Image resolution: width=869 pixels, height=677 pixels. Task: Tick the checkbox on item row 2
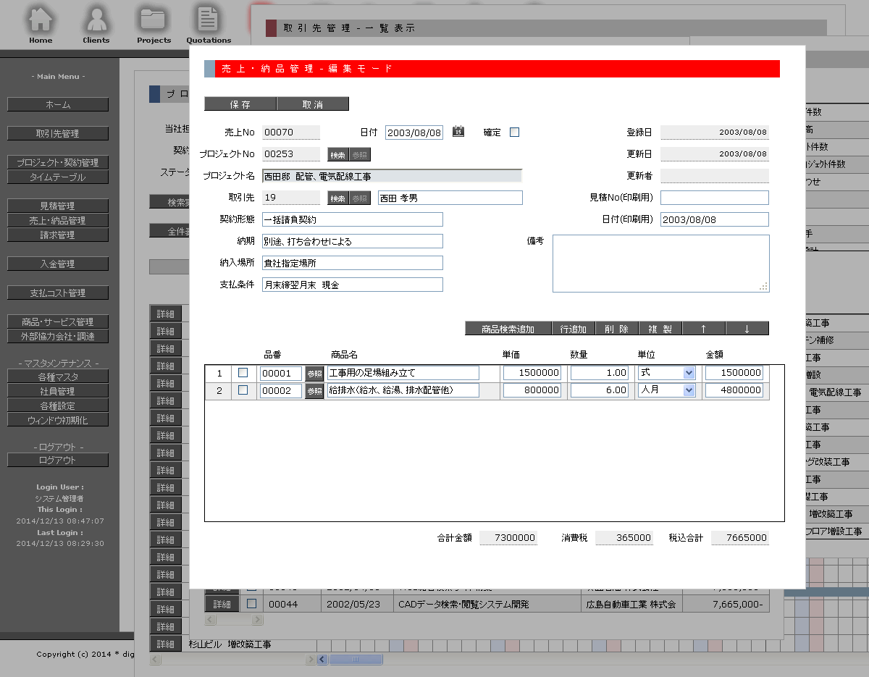tap(243, 390)
